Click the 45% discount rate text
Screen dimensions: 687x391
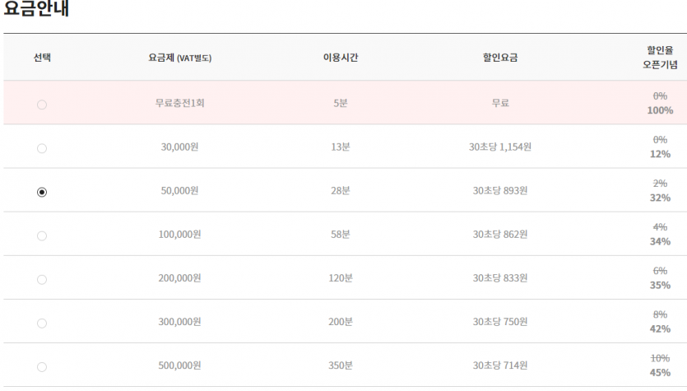(x=660, y=373)
